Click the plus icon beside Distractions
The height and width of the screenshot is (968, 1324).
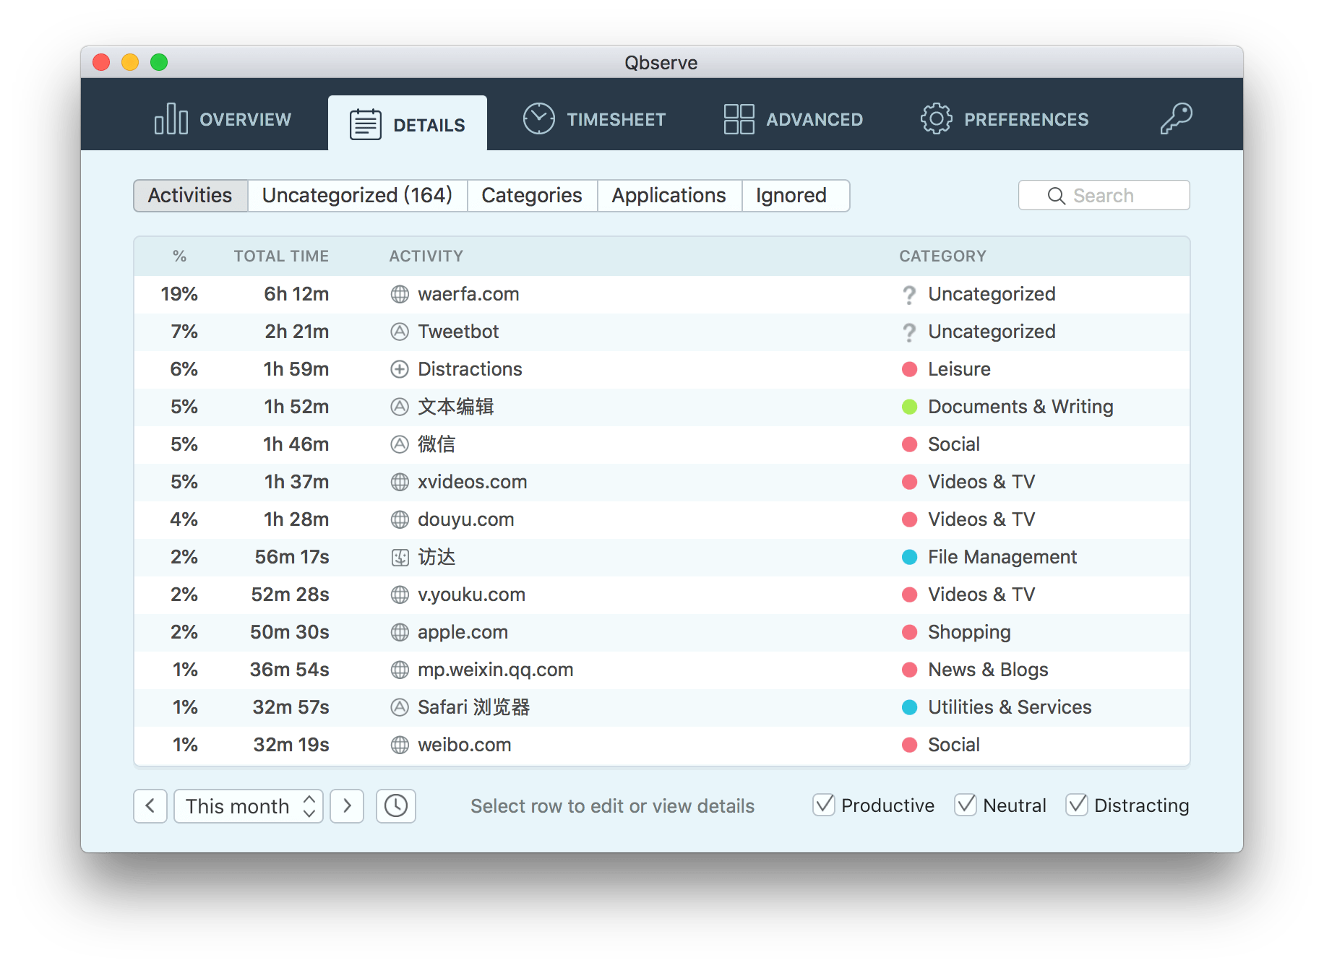pos(400,370)
